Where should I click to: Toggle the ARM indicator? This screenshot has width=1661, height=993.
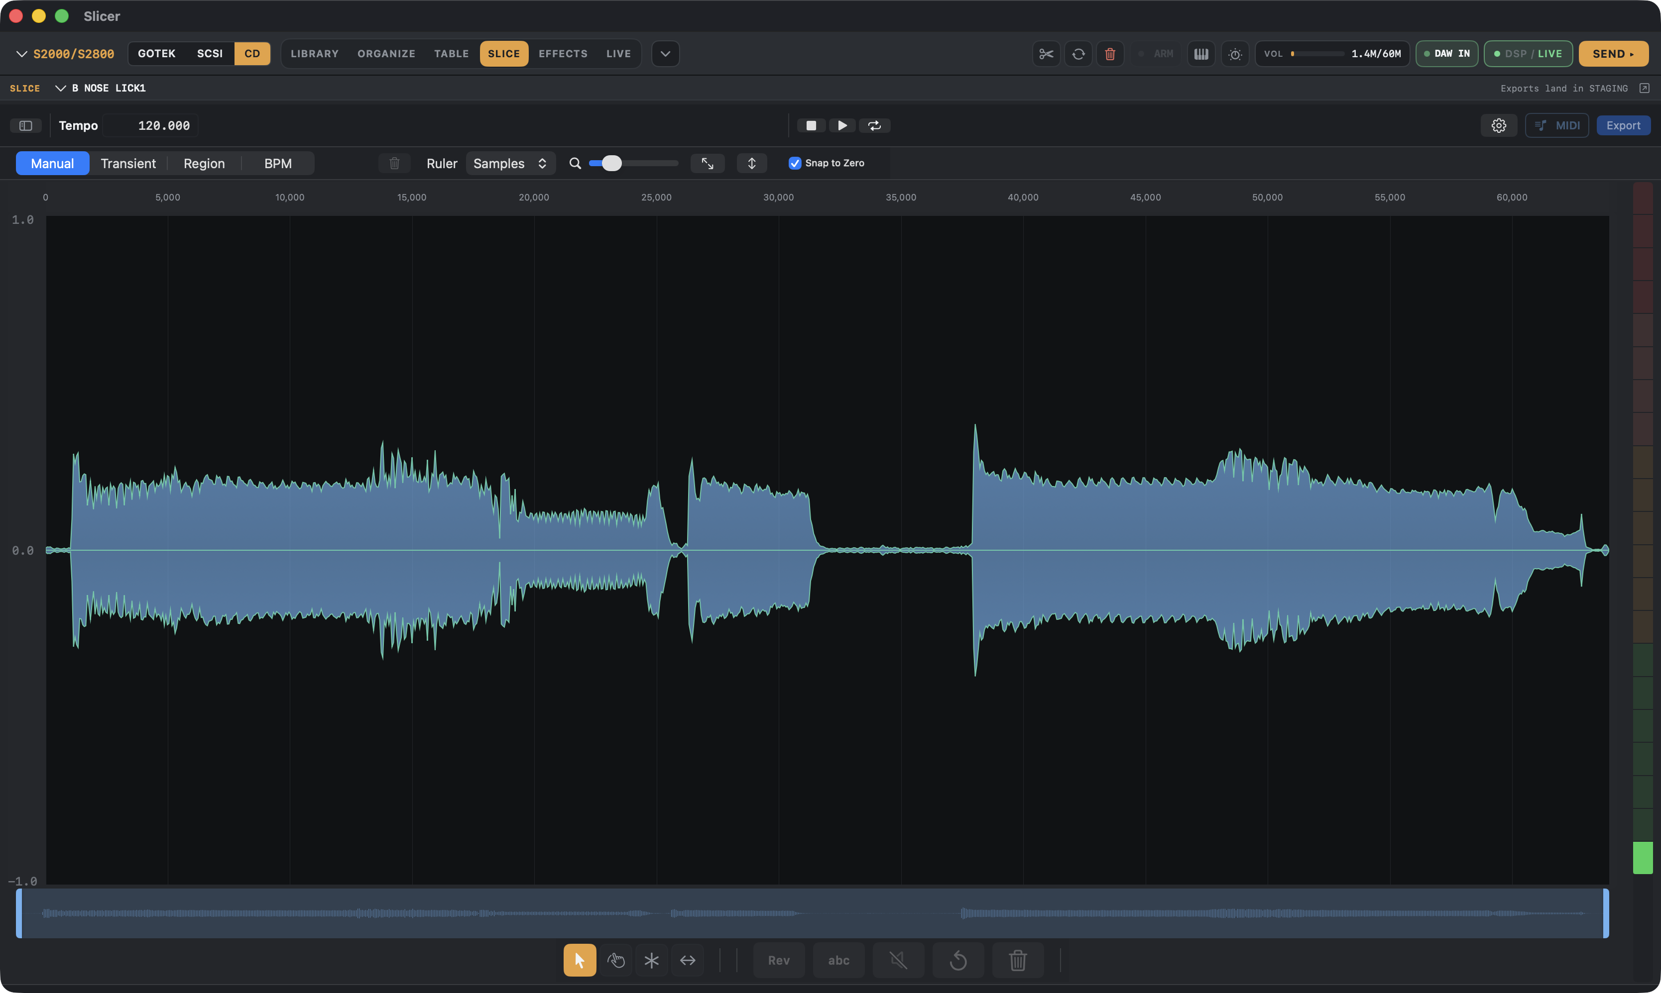click(x=1156, y=54)
